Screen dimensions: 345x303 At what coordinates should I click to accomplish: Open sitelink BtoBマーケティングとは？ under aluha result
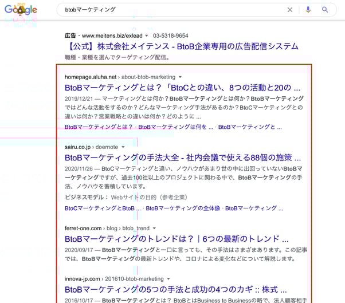pyautogui.click(x=99, y=127)
